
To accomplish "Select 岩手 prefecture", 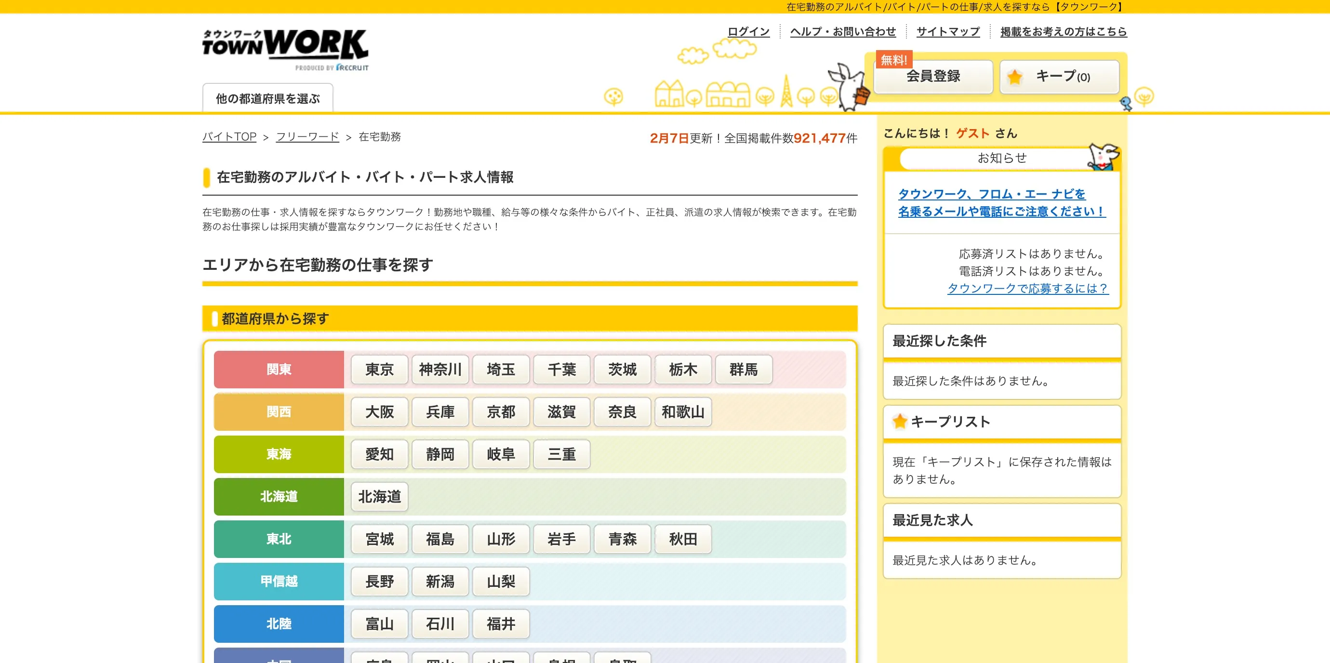I will click(x=562, y=539).
